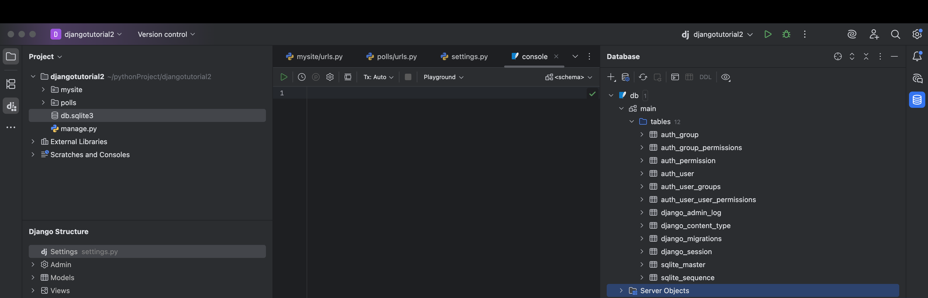Select manage.py in project tree
The width and height of the screenshot is (928, 298).
point(147,128)
